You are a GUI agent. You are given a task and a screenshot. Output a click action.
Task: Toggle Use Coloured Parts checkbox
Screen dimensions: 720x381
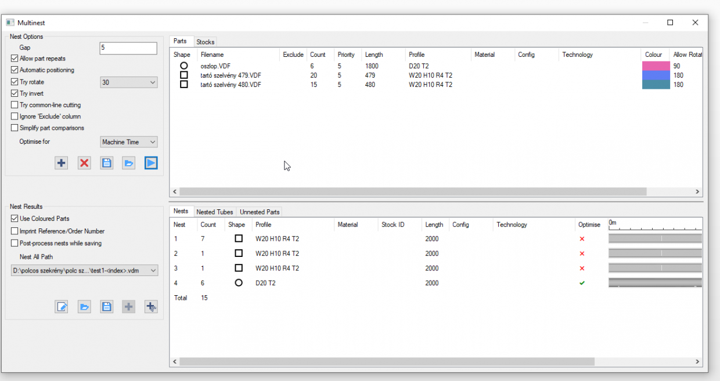pyautogui.click(x=15, y=219)
